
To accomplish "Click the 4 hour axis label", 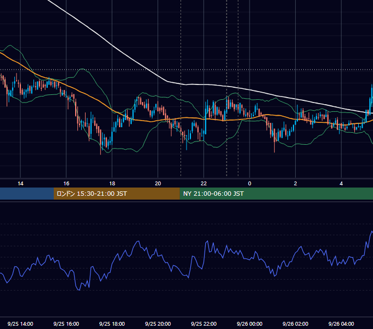I will coord(341,184).
